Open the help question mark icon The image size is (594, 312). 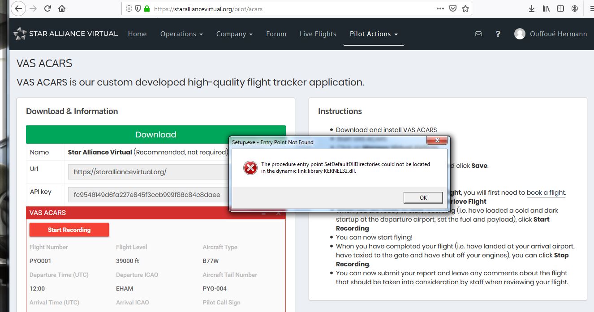498,34
